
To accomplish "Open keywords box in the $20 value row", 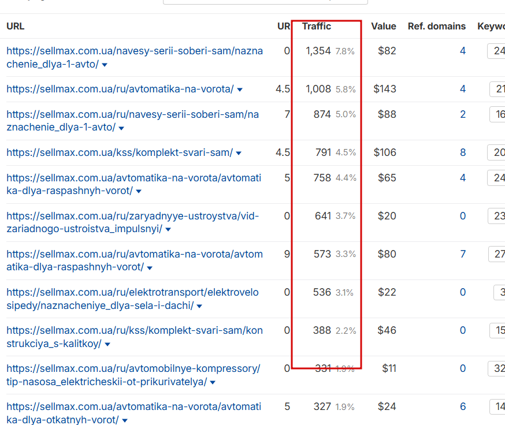I will [x=496, y=216].
